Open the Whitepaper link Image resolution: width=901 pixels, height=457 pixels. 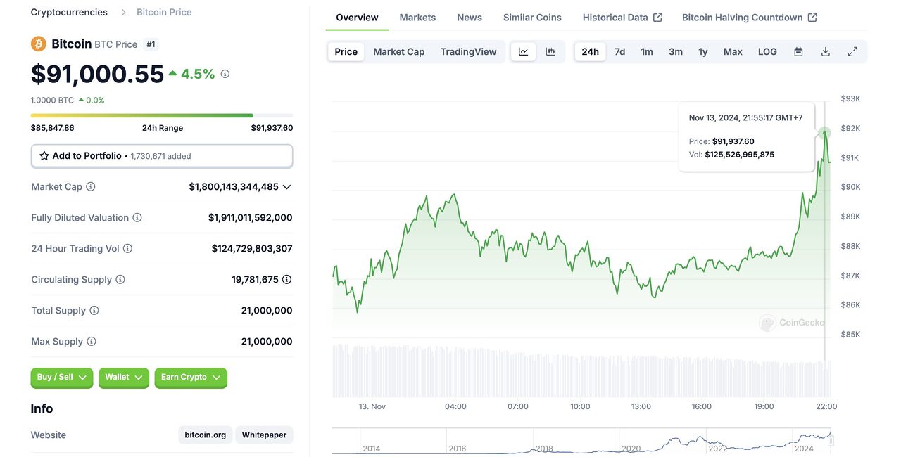(x=264, y=435)
